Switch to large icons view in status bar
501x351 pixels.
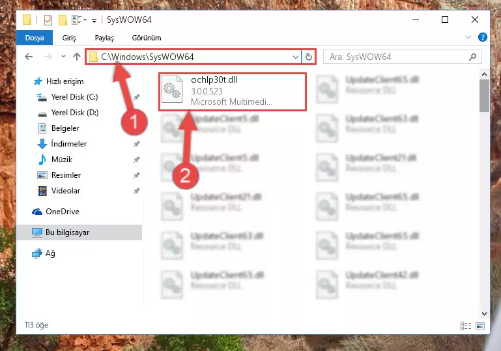tap(480, 326)
